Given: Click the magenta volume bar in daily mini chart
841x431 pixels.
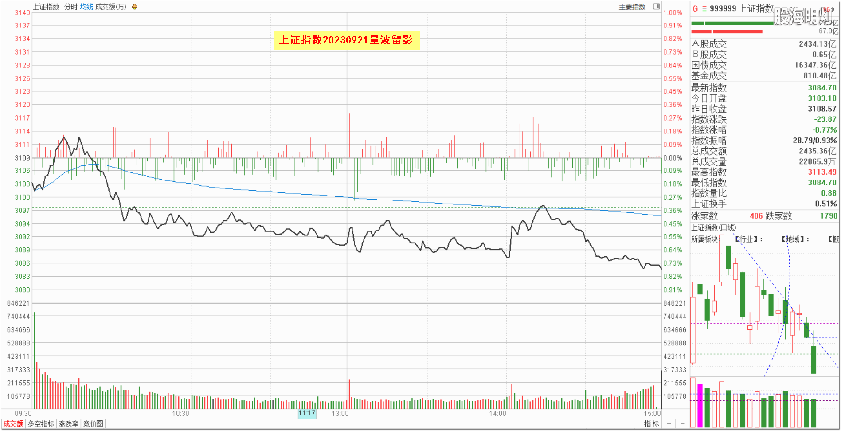Looking at the screenshot, I should click(700, 406).
